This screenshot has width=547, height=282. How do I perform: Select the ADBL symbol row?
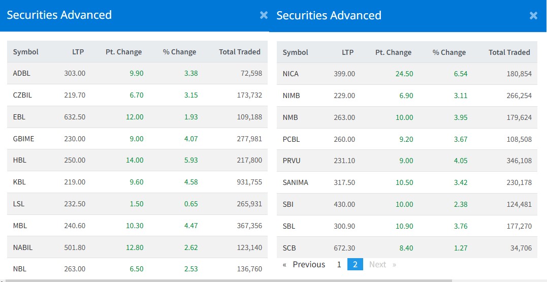(22, 73)
